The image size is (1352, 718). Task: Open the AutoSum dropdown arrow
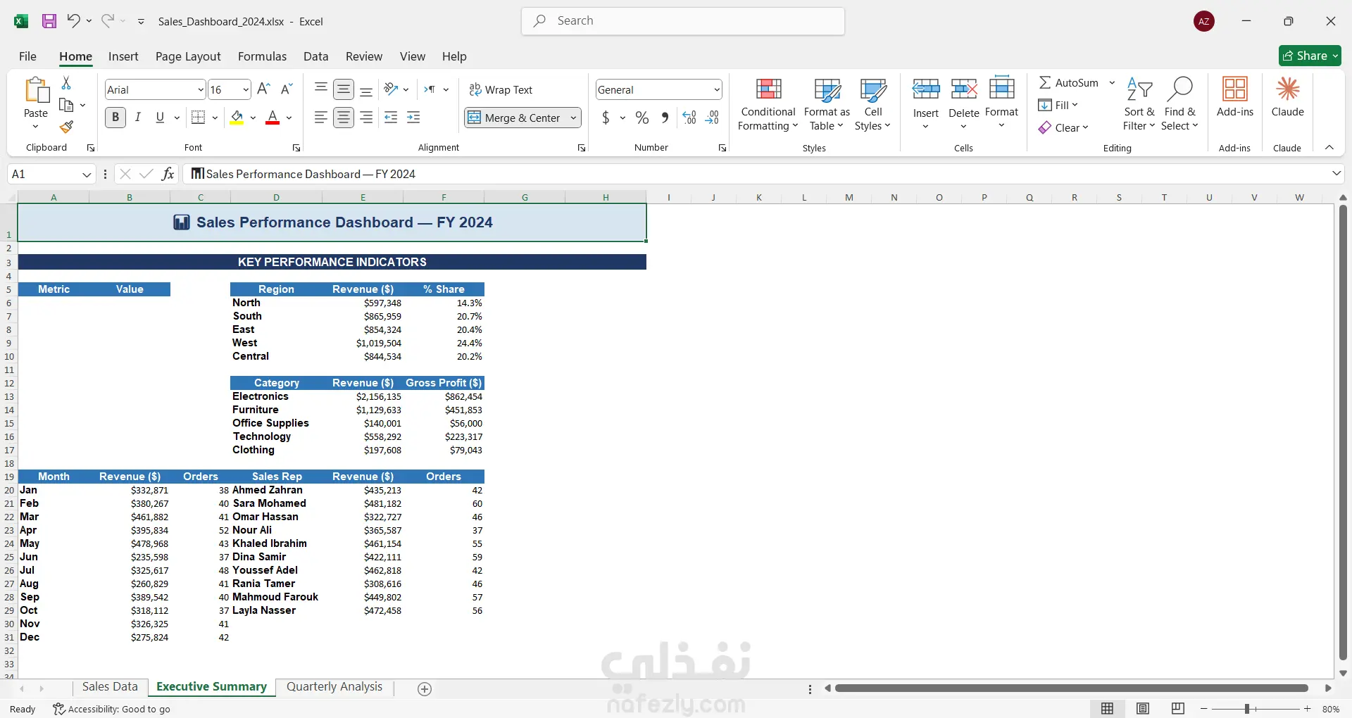(x=1112, y=82)
